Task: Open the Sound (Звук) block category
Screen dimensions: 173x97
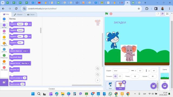Action: pyautogui.click(x=4, y=32)
